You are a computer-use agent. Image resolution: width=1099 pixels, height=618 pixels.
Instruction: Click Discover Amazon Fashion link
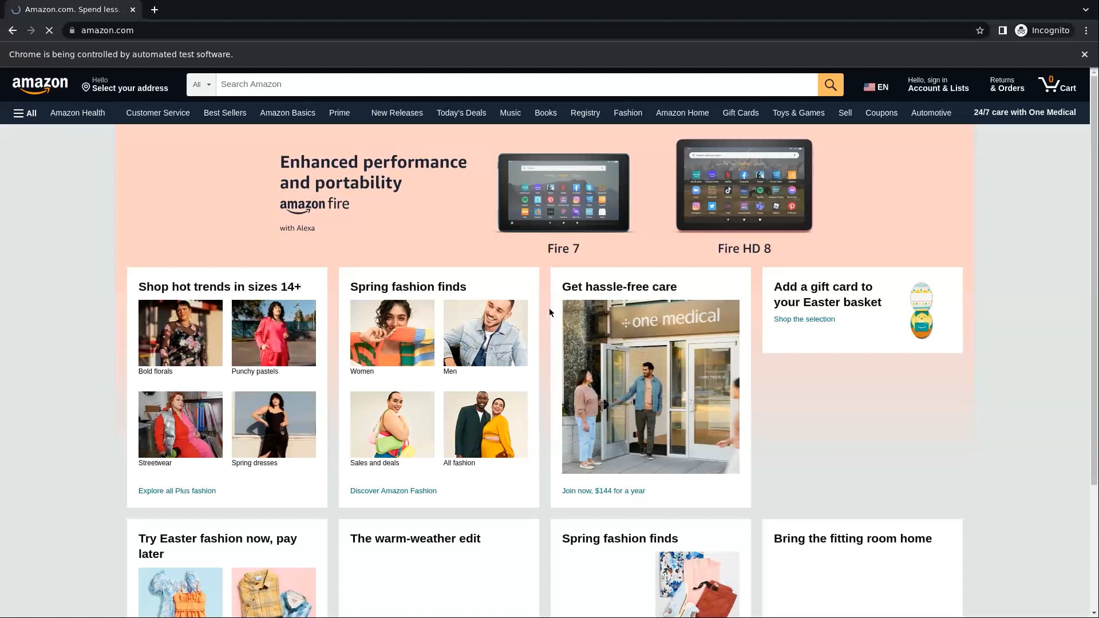click(393, 491)
